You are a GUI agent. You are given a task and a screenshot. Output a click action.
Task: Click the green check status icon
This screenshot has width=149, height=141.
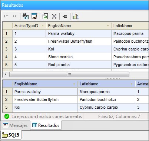tap(7, 117)
